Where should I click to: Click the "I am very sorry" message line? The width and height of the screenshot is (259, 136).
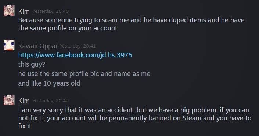[134, 110]
